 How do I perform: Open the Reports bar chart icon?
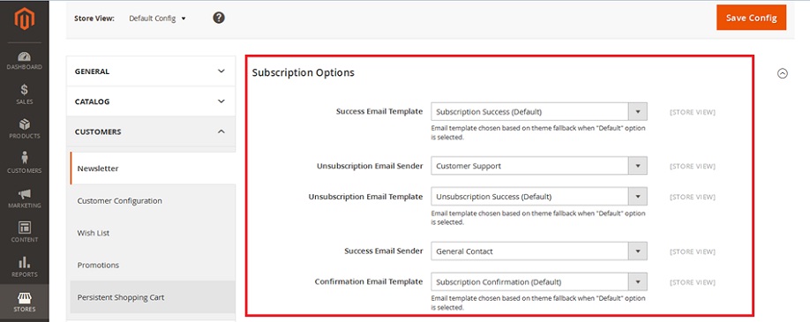point(25,262)
